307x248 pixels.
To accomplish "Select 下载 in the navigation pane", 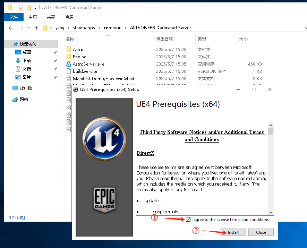I will click(27, 61).
